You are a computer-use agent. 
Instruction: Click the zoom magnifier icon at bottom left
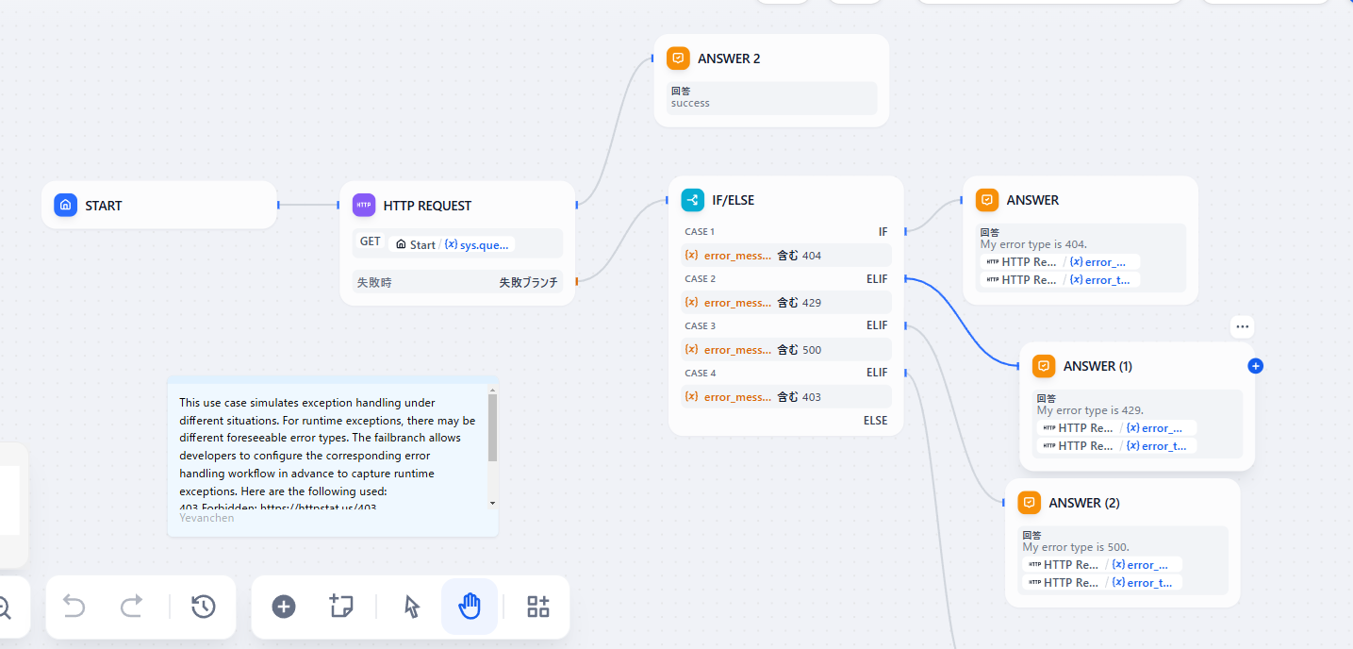(x=3, y=607)
